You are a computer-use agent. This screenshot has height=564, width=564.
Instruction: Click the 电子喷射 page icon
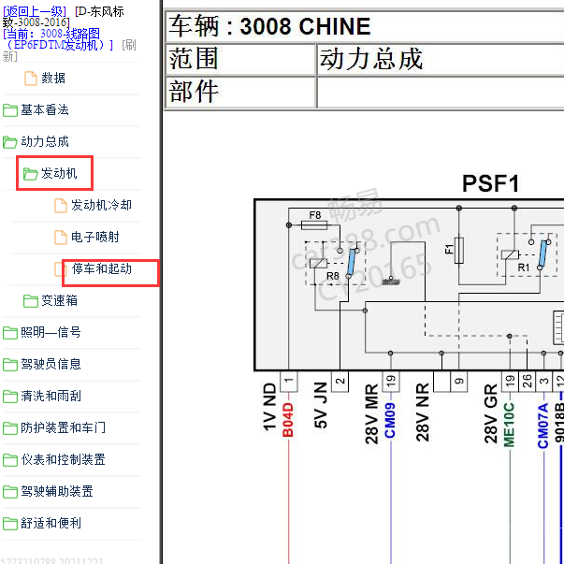61,237
